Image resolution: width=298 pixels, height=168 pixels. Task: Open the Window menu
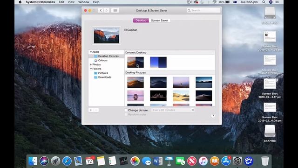pyautogui.click(x=84, y=2)
